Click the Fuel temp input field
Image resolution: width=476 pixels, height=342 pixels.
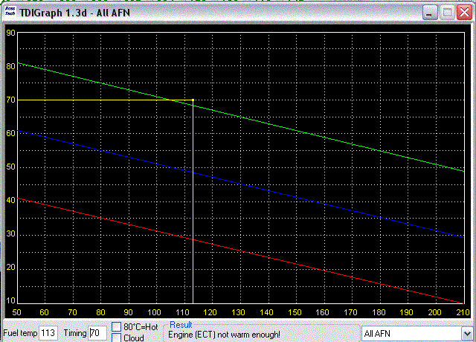48,333
